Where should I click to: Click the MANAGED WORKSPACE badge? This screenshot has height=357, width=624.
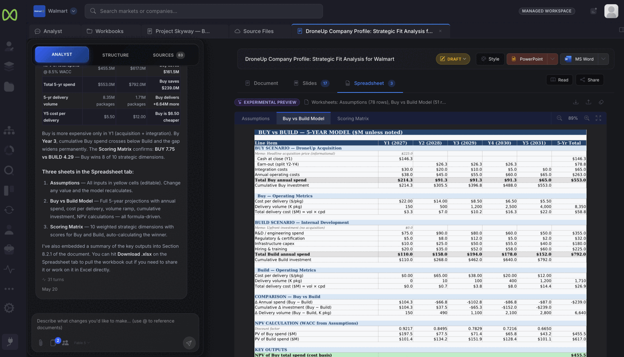click(x=547, y=11)
